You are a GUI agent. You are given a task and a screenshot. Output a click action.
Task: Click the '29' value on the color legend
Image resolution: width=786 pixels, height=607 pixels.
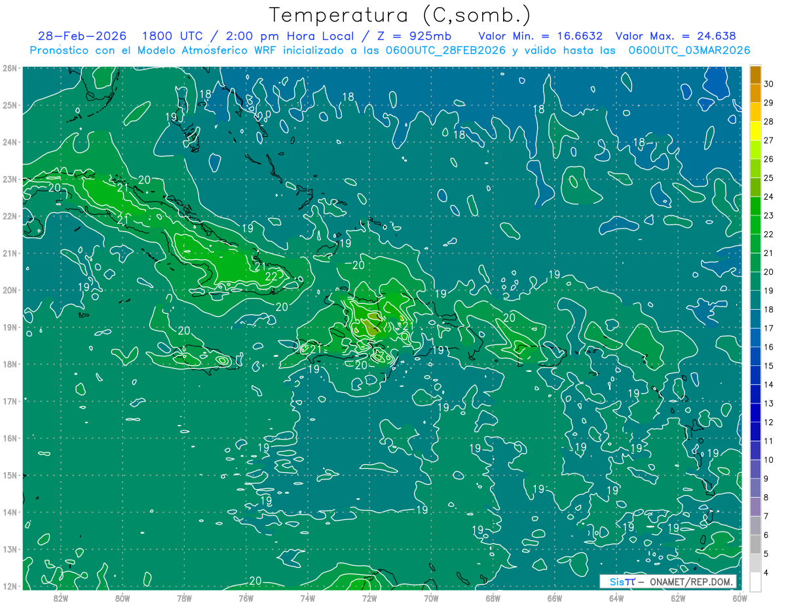tap(768, 103)
